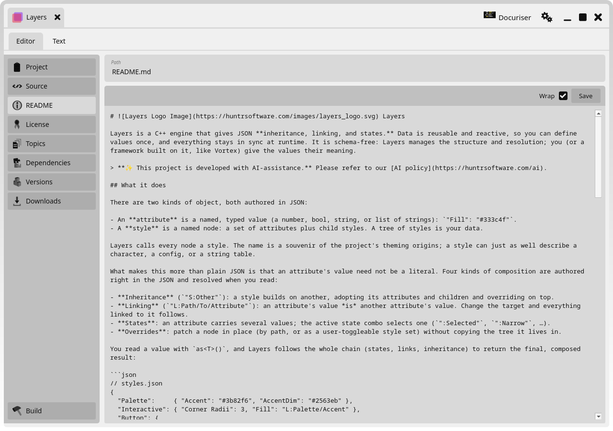
Task: Click the Layers logo icon in the tab
Action: pos(18,17)
